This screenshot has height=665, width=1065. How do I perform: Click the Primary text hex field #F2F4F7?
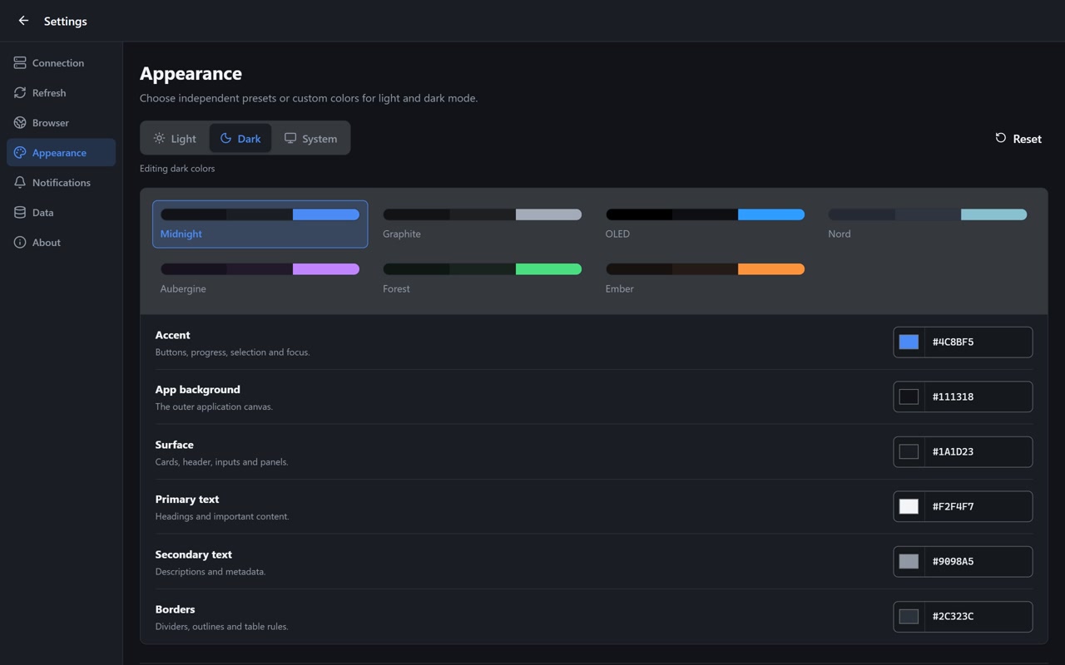978,506
